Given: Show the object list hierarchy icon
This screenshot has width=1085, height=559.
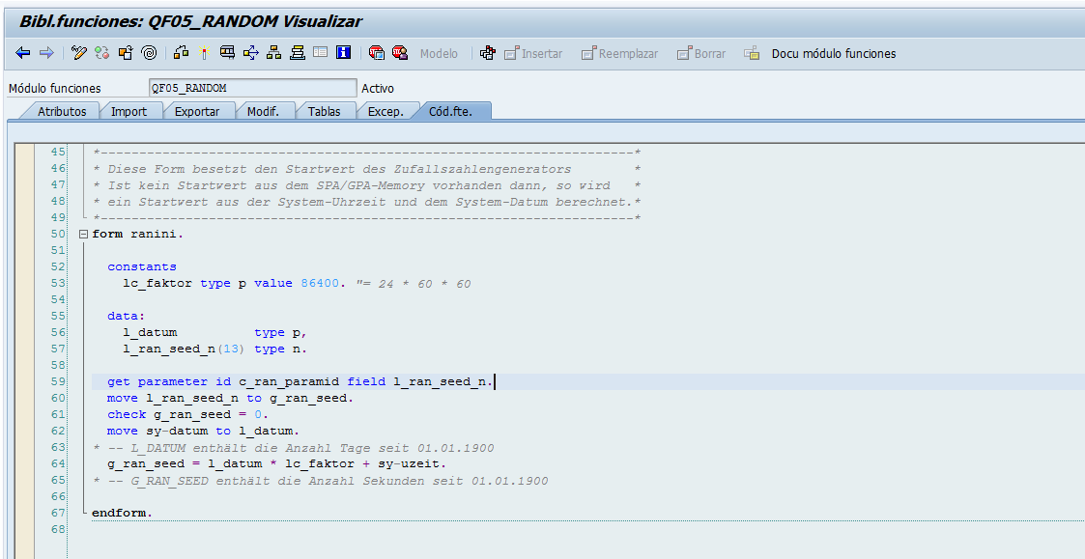Looking at the screenshot, I should 274,53.
